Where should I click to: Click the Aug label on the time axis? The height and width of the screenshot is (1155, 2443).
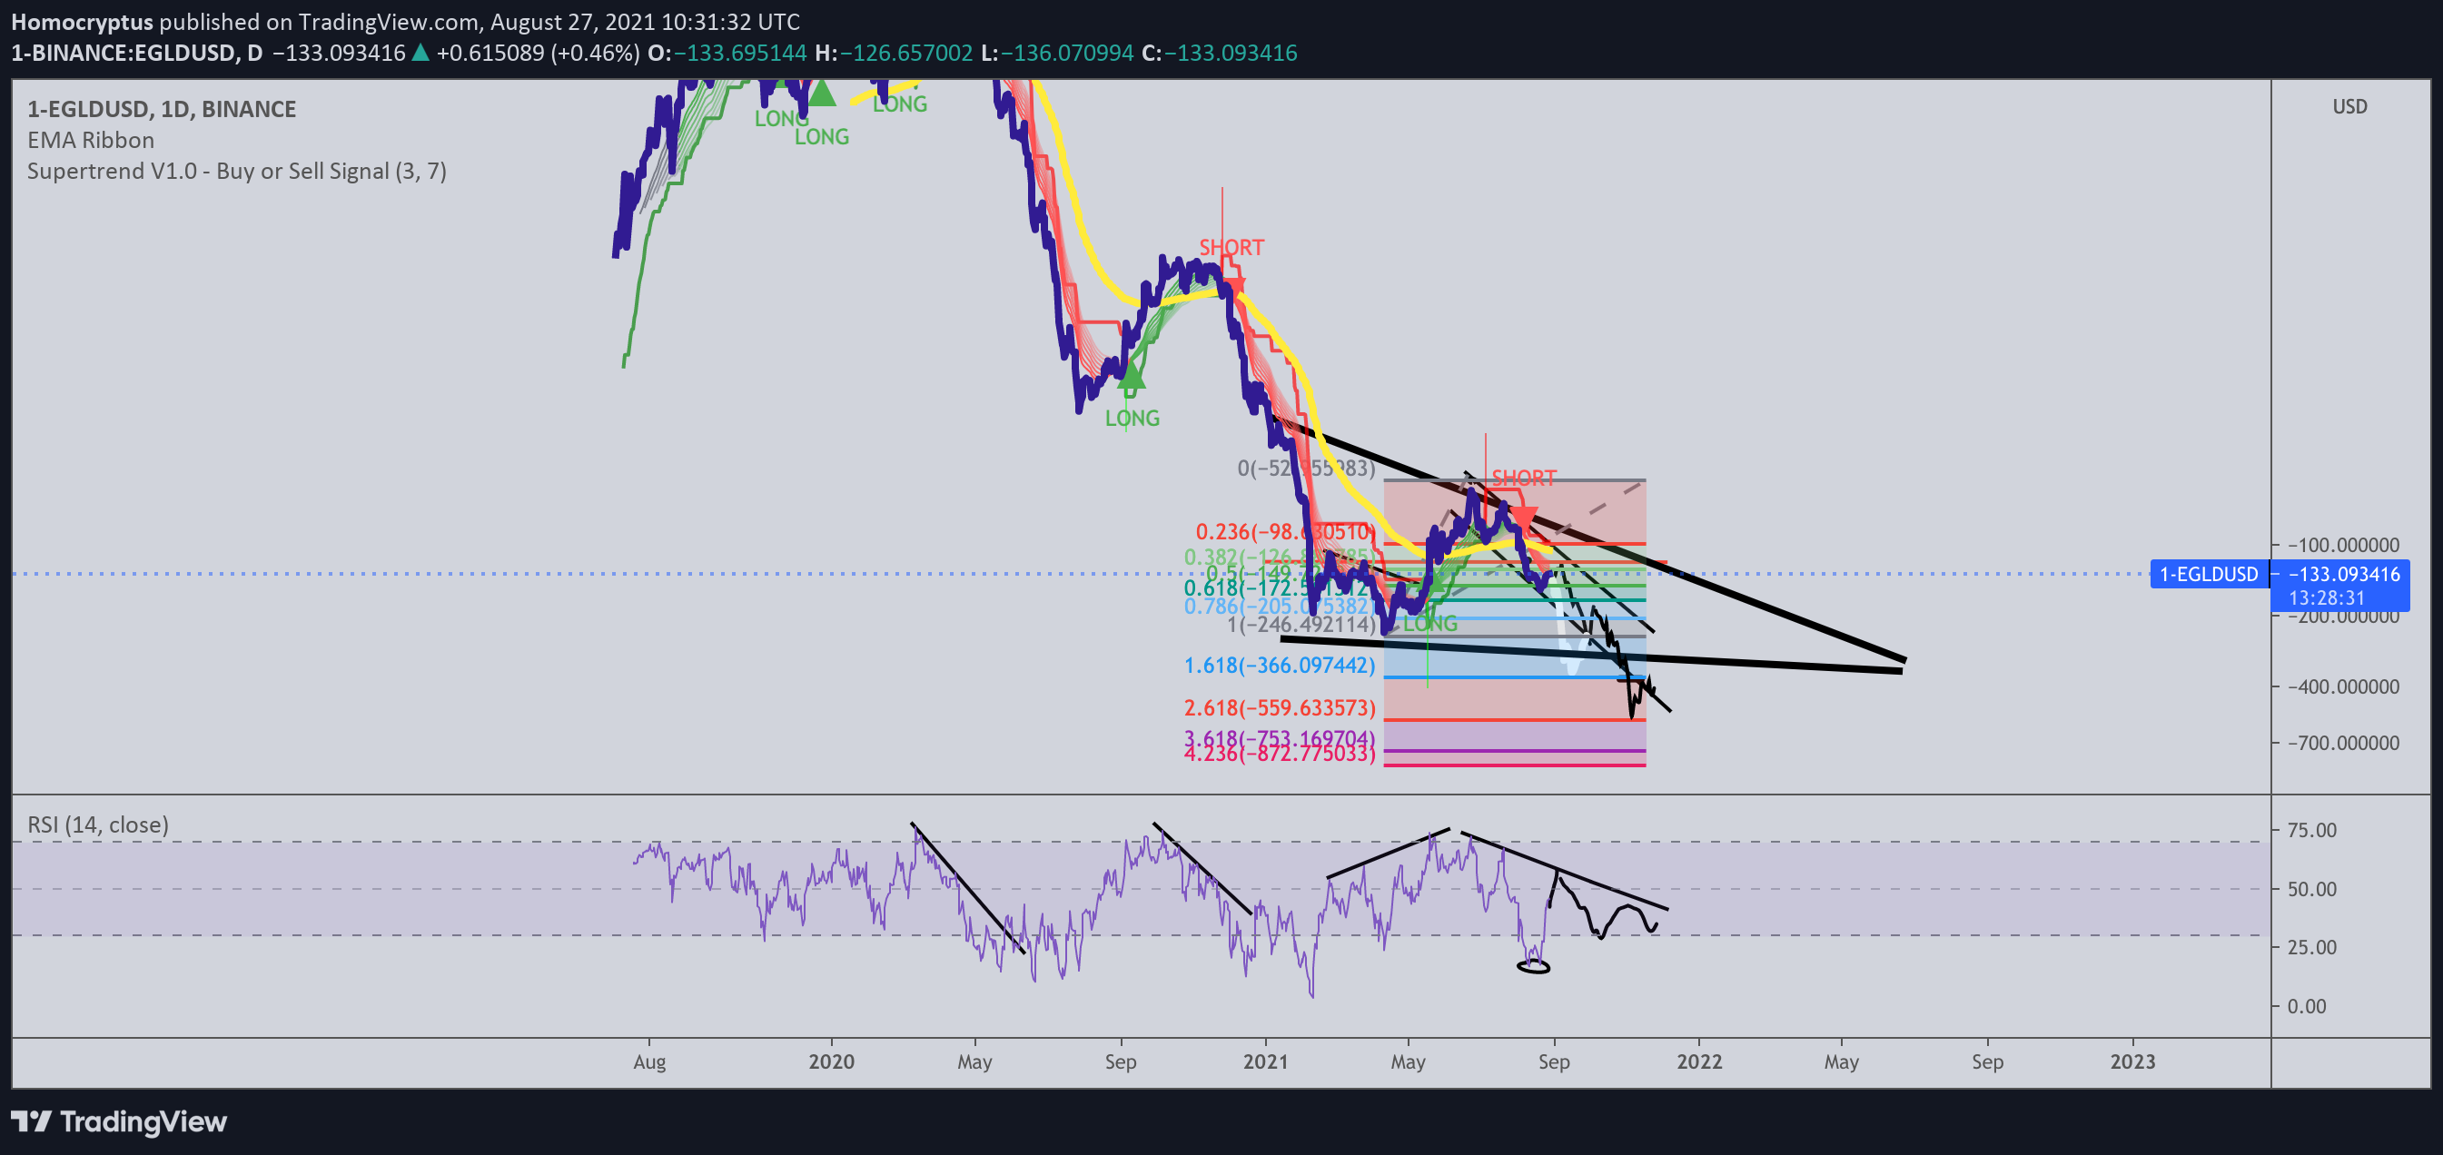649,1061
